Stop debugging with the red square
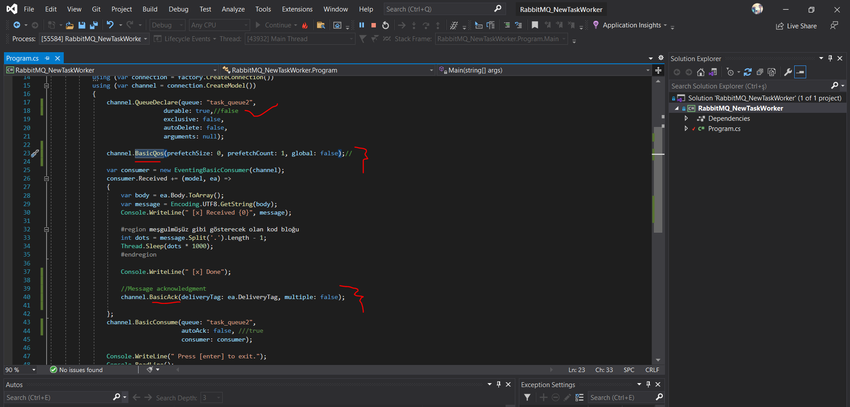This screenshot has width=850, height=407. 374,25
